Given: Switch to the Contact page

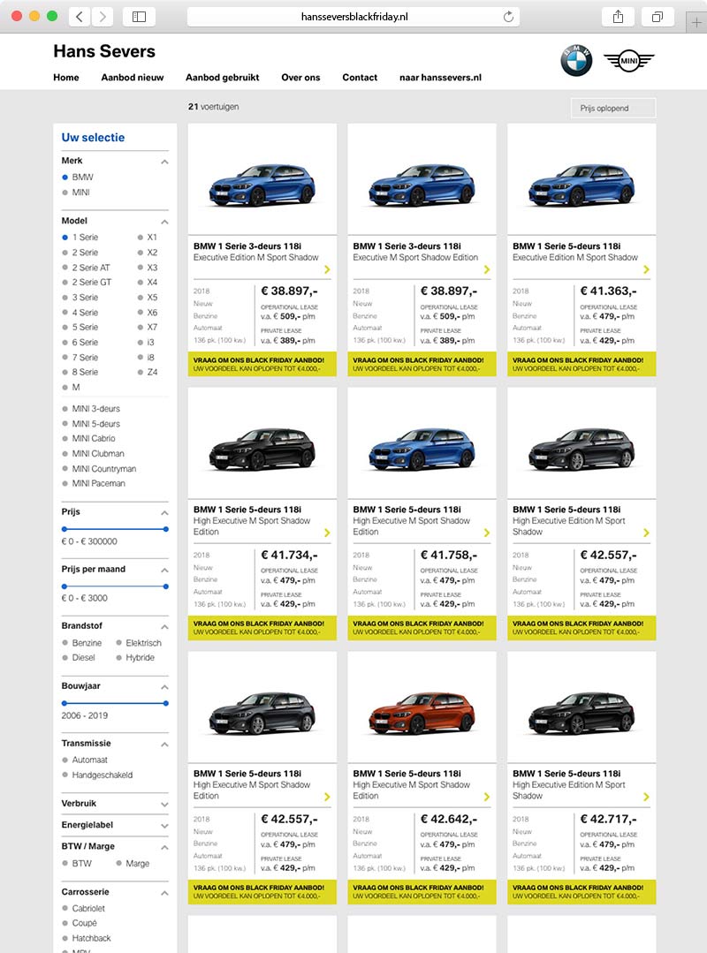Looking at the screenshot, I should [360, 78].
